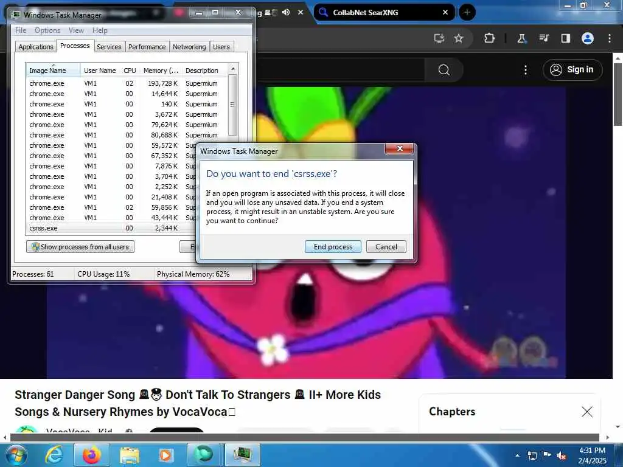This screenshot has width=623, height=467.
Task: Click the page horizontal scrollbar
Action: coord(304,437)
